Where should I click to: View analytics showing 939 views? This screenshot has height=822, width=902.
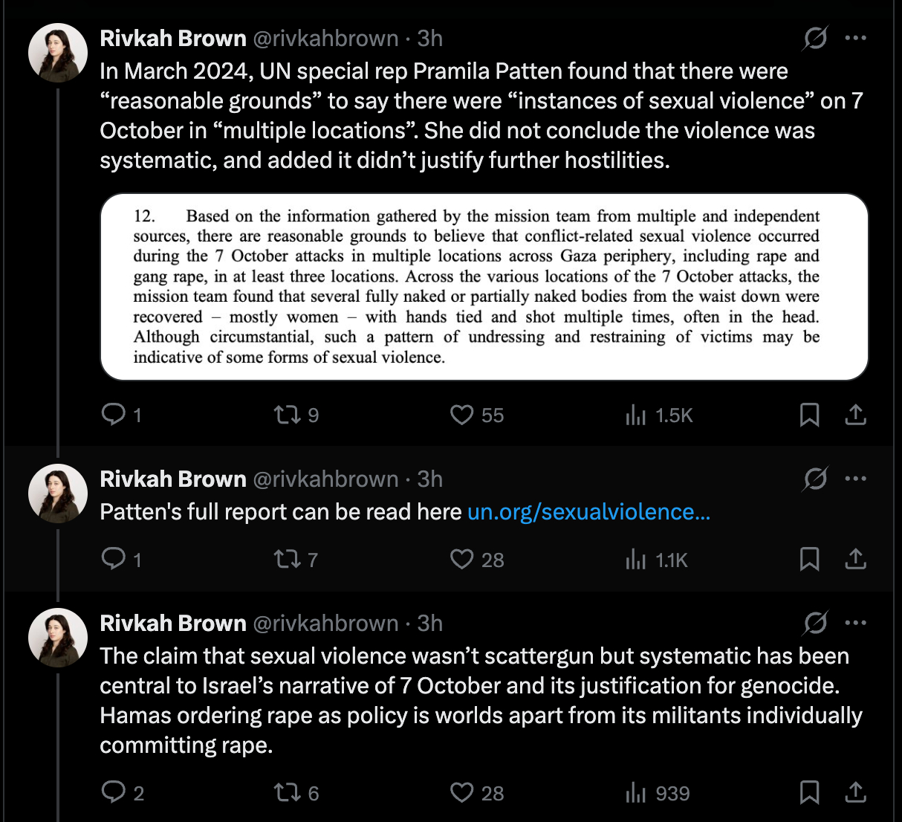(636, 793)
